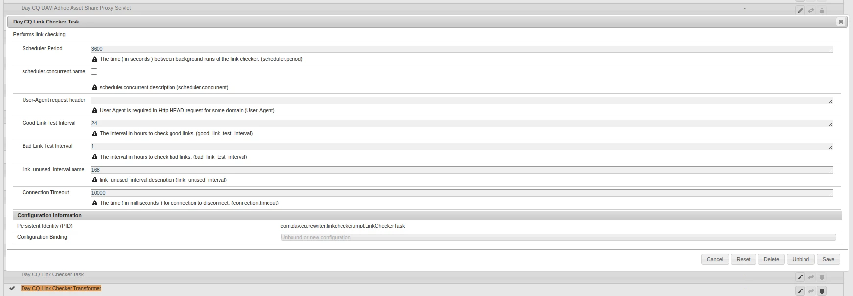The height and width of the screenshot is (296, 853).
Task: Select the PID text com.day.cq.rewriter.linkchecker.impl.LinkCheckerTask
Action: [342, 226]
